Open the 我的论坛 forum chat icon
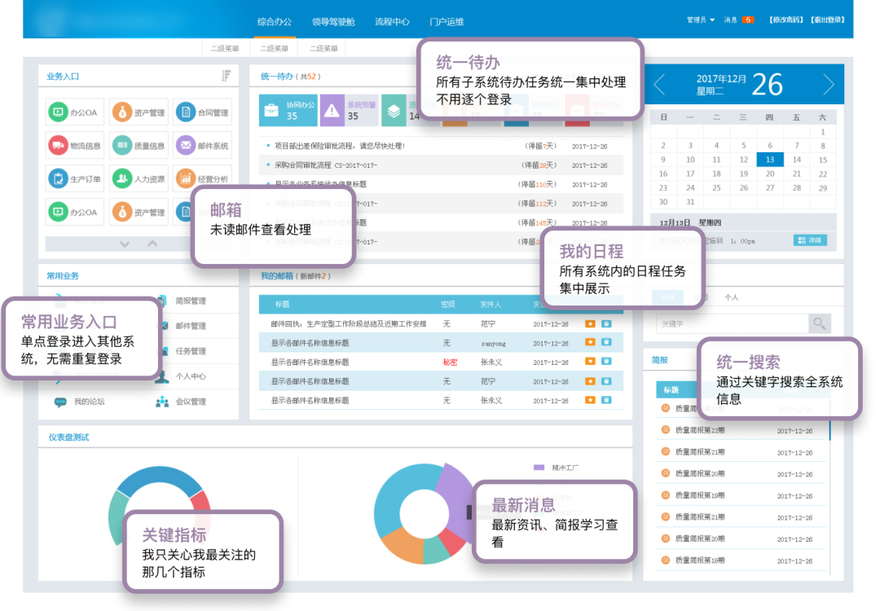The height and width of the screenshot is (611, 880). (61, 402)
